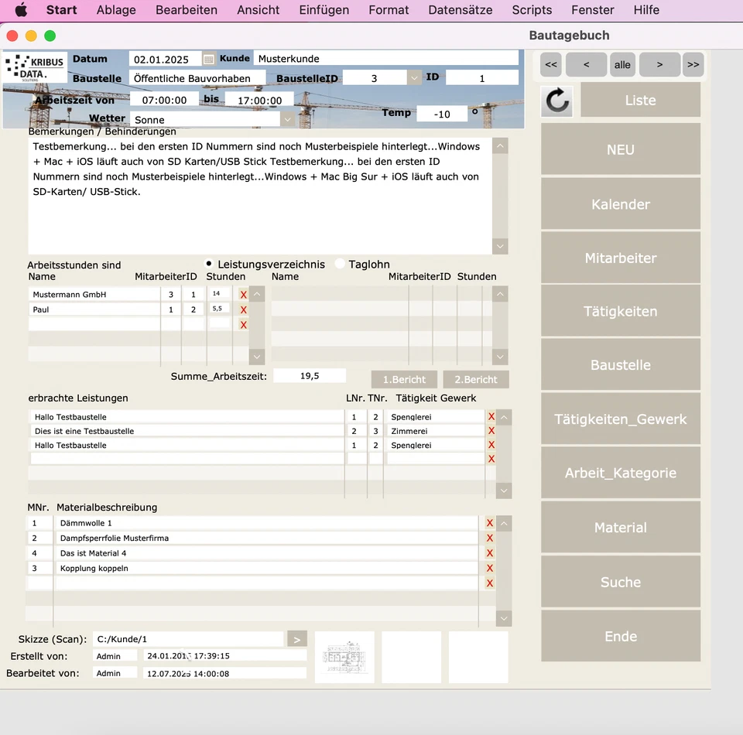Delete material Dämmwolle 1

(490, 523)
